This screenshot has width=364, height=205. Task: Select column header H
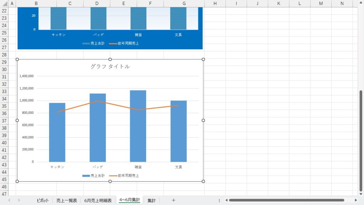215,4
